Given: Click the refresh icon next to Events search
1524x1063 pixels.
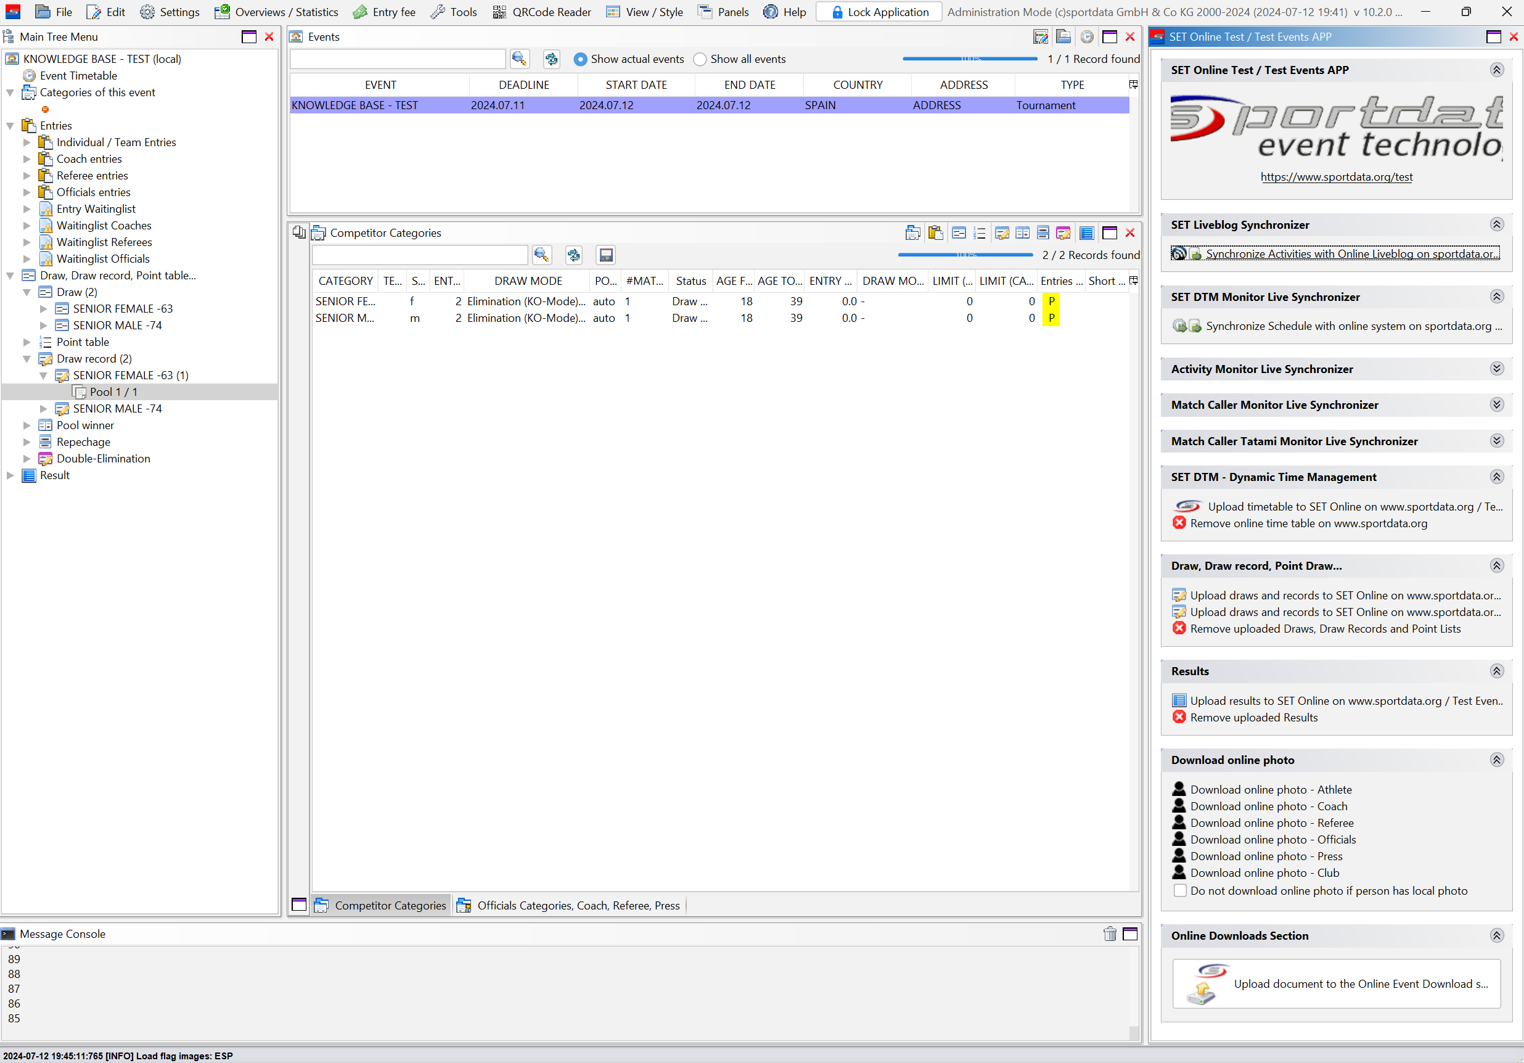Looking at the screenshot, I should [551, 59].
